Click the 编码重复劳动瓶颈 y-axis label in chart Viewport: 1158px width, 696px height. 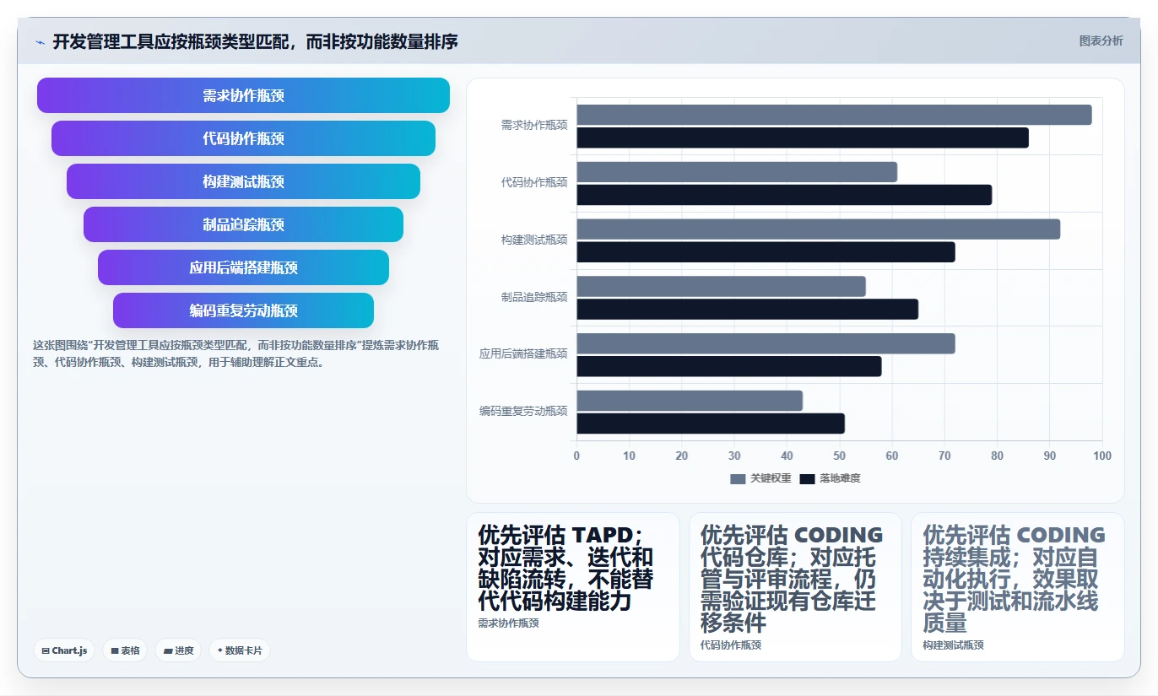click(x=523, y=411)
